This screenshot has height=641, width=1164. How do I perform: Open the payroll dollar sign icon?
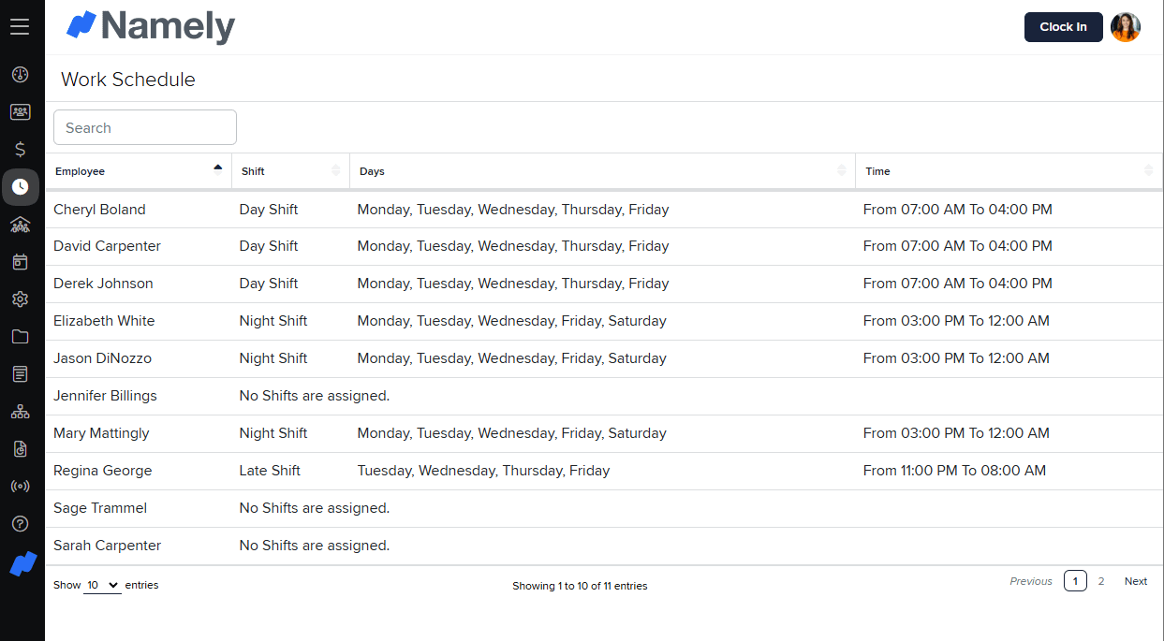pyautogui.click(x=20, y=150)
